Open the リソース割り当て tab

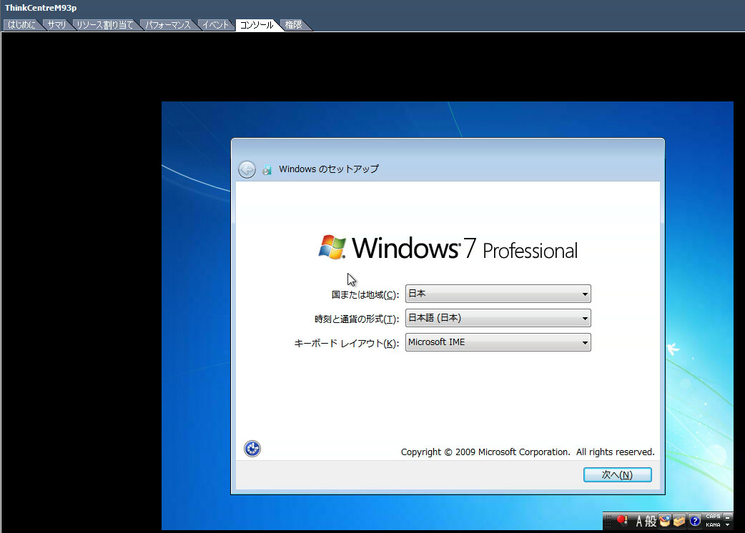click(x=105, y=25)
